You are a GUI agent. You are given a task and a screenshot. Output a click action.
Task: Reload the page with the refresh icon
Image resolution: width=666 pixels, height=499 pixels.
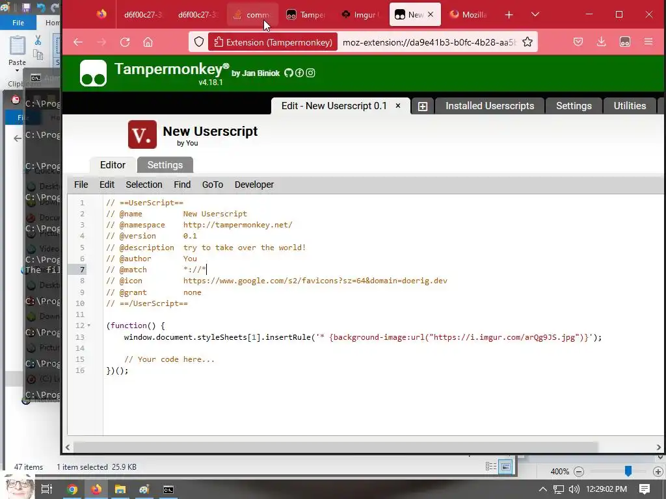pos(124,42)
